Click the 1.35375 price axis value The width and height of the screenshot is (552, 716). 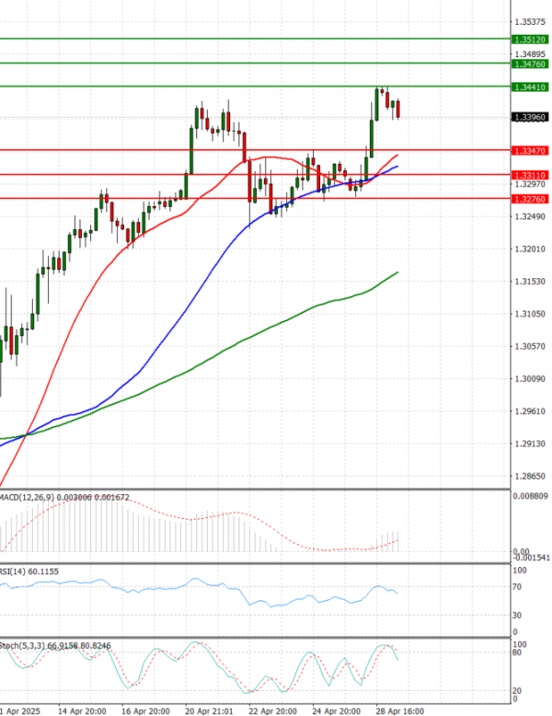point(531,20)
